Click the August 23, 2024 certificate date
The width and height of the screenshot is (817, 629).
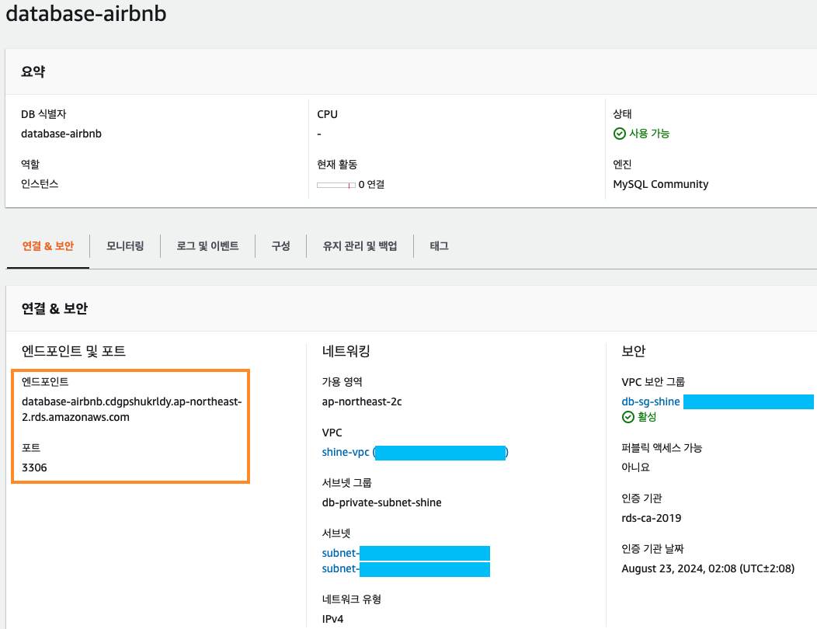[x=708, y=568]
